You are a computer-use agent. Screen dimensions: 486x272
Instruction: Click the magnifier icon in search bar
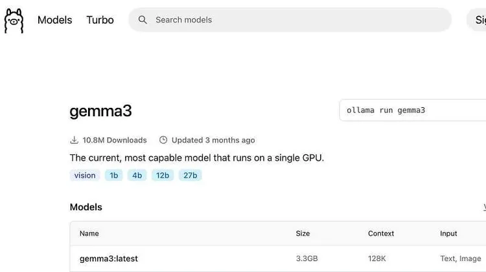coord(143,20)
